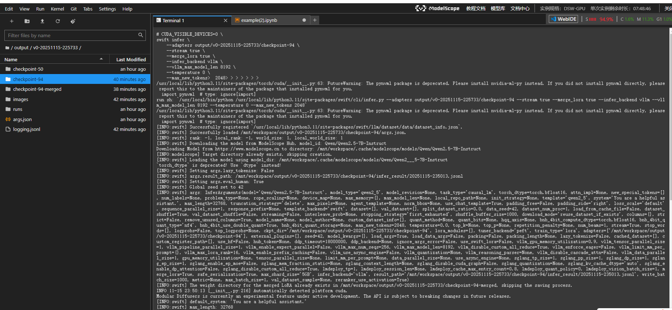Click the notebook icon on example(2).ipynb tab
672x310 pixels.
237,20
